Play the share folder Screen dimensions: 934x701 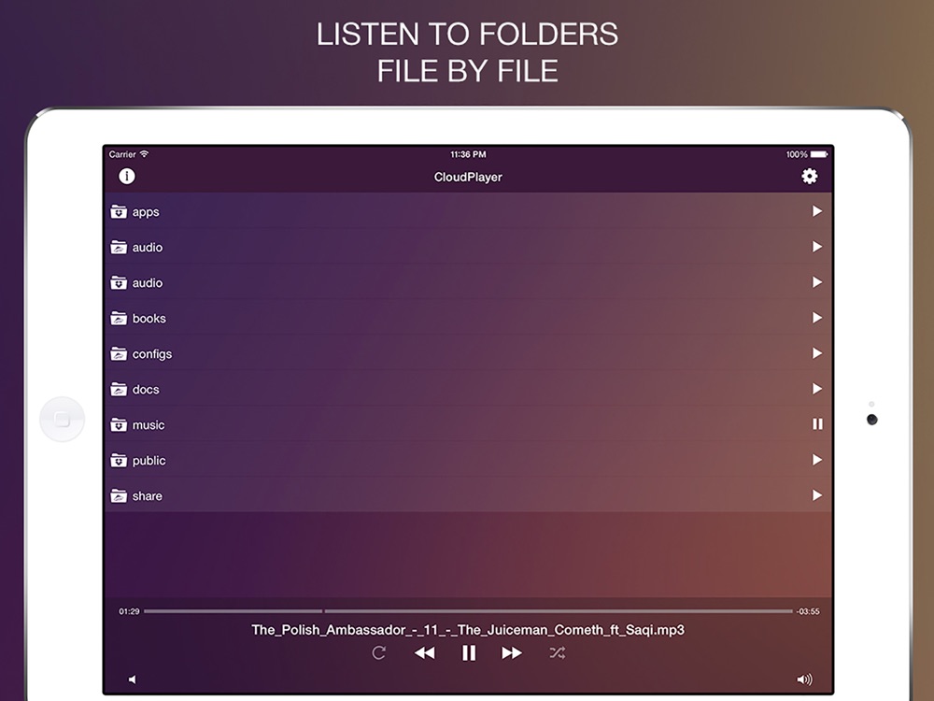[817, 494]
